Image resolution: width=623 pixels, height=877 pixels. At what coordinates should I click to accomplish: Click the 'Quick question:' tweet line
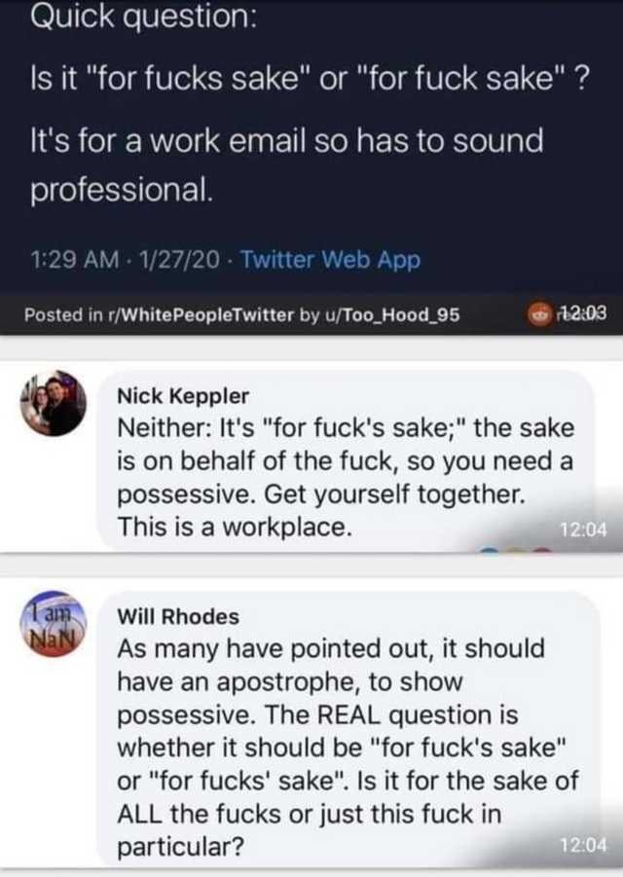pos(144,18)
